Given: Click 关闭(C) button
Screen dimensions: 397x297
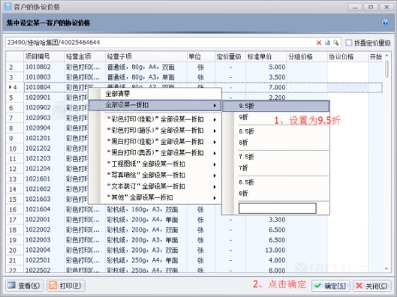Looking at the screenshot, I should point(372,286).
